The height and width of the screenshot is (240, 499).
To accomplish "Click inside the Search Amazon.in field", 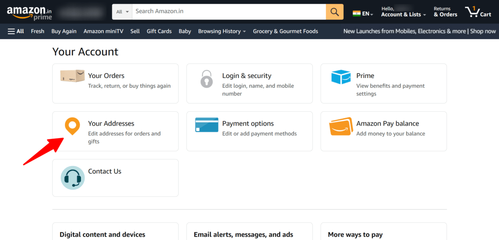I will (x=229, y=12).
